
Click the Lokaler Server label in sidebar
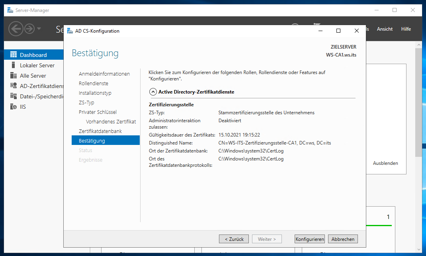click(37, 65)
